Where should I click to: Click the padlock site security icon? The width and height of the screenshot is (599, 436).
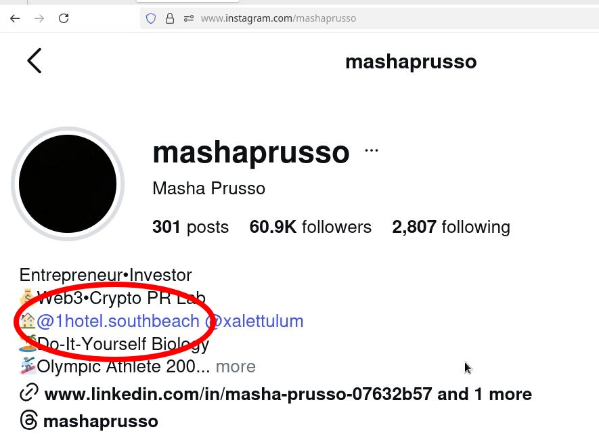pos(170,18)
